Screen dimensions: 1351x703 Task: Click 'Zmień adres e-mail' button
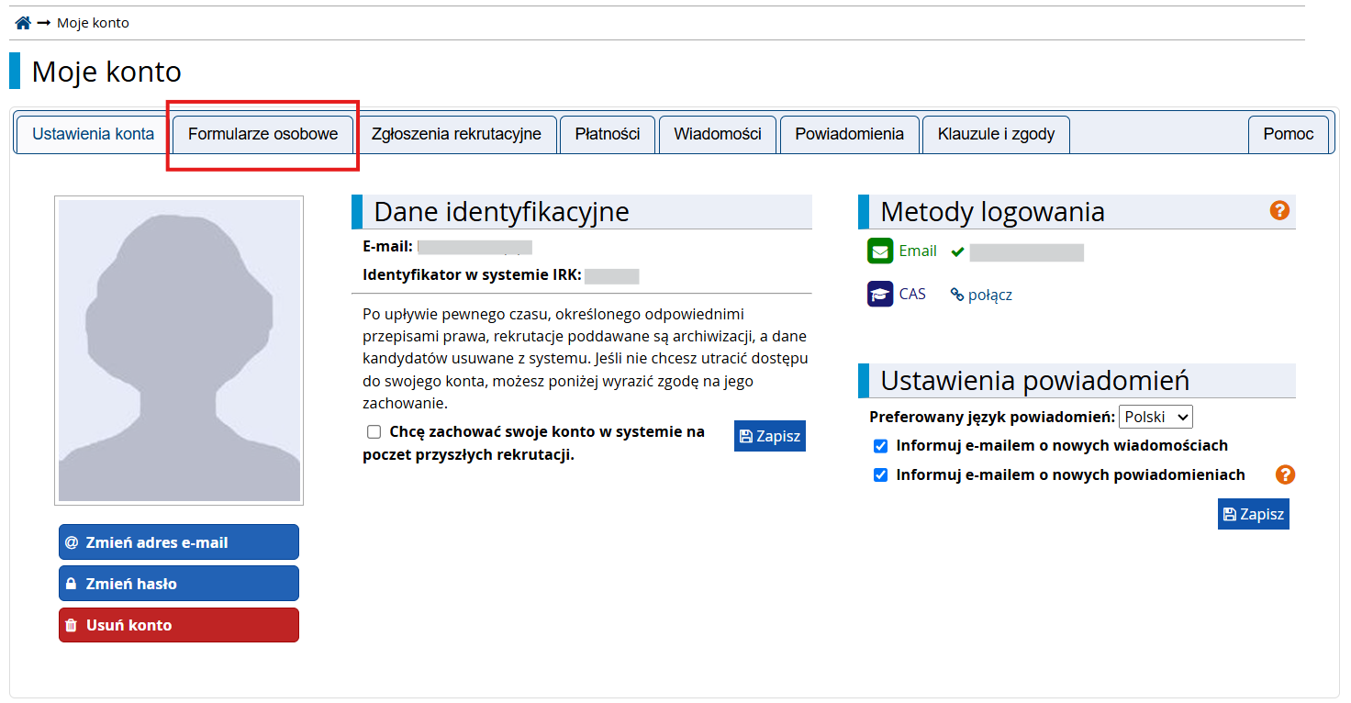(179, 542)
